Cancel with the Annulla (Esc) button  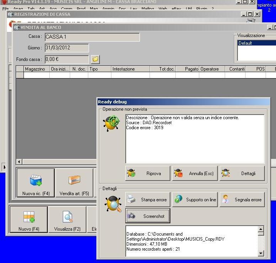click(195, 173)
